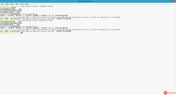
Task: Open the 查看 (View) menu
Action: 12,4
